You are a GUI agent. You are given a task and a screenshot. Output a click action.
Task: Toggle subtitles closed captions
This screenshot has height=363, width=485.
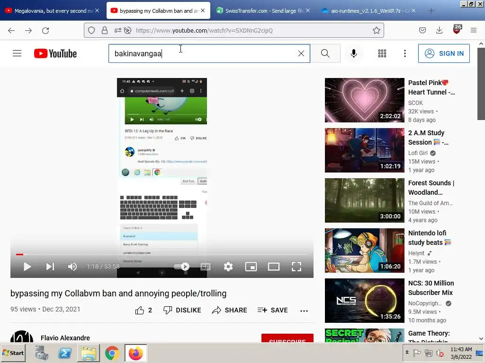[206, 267]
